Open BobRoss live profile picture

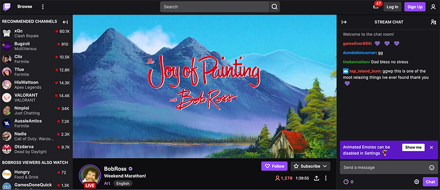click(x=90, y=176)
